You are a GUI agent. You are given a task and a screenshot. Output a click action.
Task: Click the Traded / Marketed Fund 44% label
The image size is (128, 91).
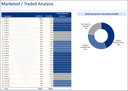point(118,42)
